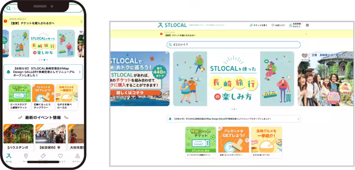Open the desktop hamburger menu
This screenshot has height=170, width=355.
click(x=307, y=25)
